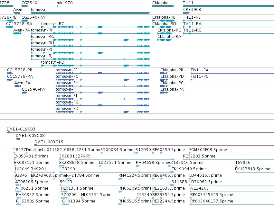Viewport: 274px width, 206px height.
Task: Select the Tis11-RB transcript label
Action: pyautogui.click(x=192, y=17)
